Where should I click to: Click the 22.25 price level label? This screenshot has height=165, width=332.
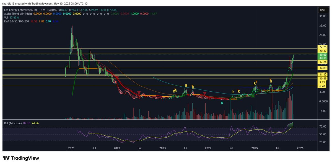[323, 47]
